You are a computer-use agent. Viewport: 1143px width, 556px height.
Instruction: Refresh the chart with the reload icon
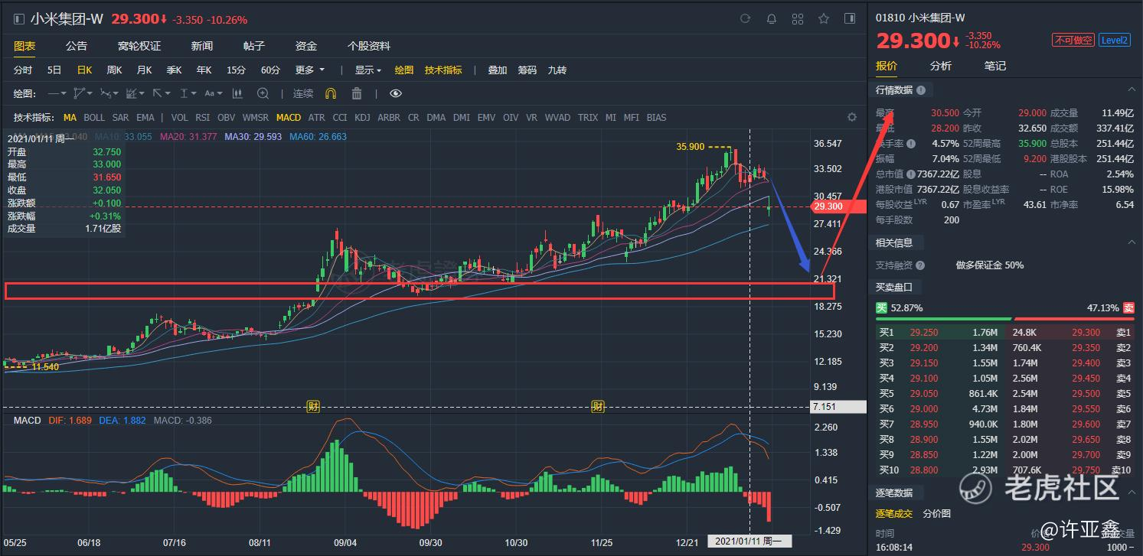click(x=745, y=19)
